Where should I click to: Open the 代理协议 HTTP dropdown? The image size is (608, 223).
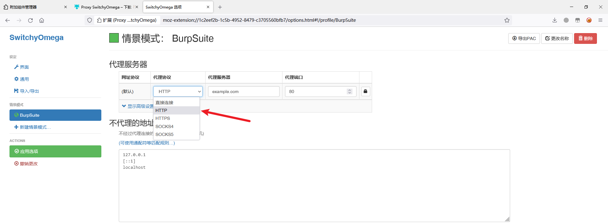tap(178, 91)
